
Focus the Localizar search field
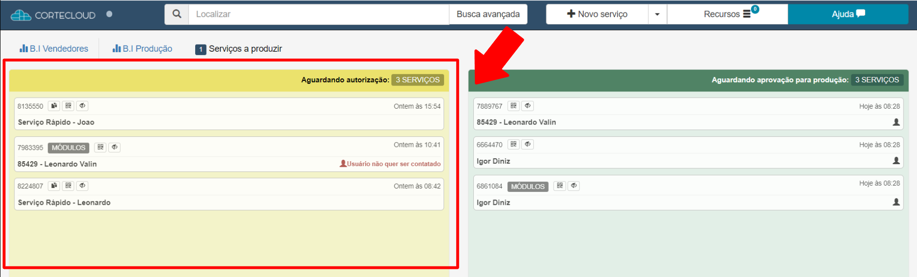pos(319,14)
